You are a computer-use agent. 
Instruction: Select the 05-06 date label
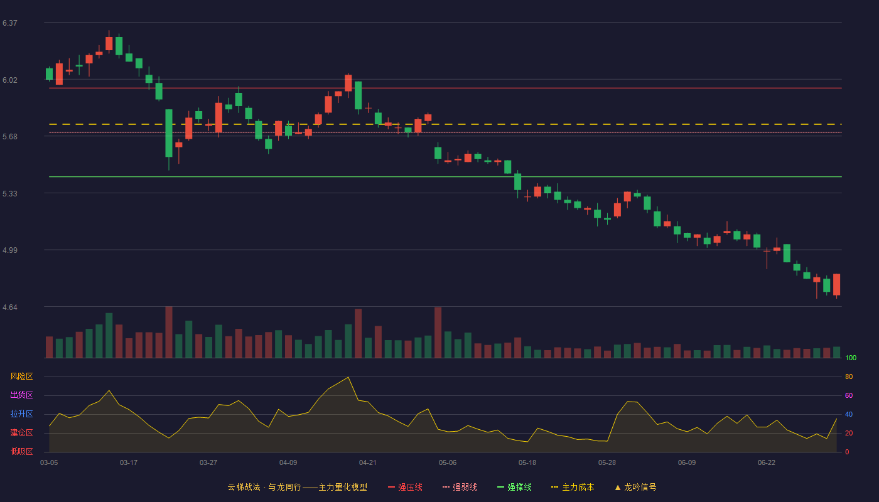[x=448, y=462]
